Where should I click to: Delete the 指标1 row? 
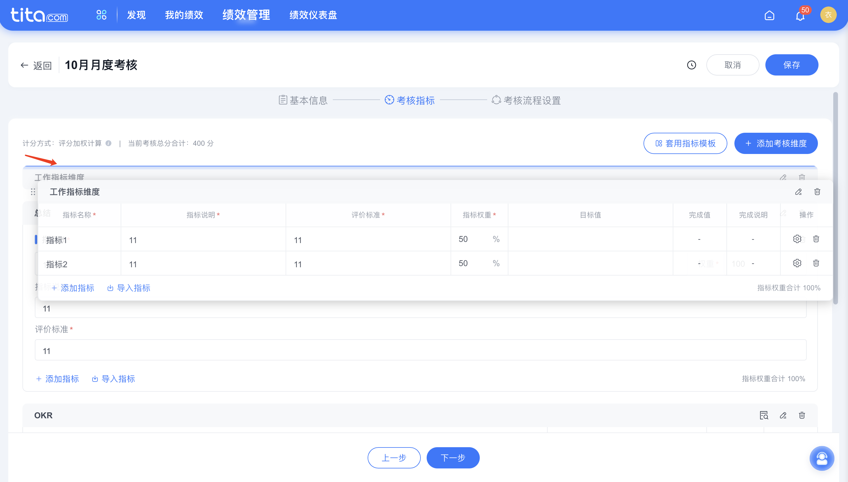(x=816, y=239)
